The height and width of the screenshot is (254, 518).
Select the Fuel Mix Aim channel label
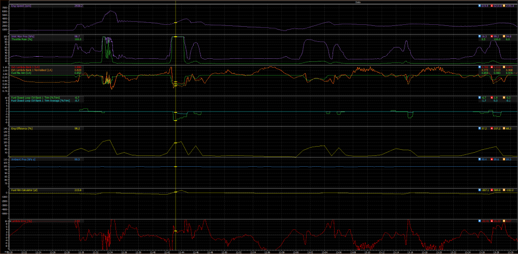tap(20, 73)
